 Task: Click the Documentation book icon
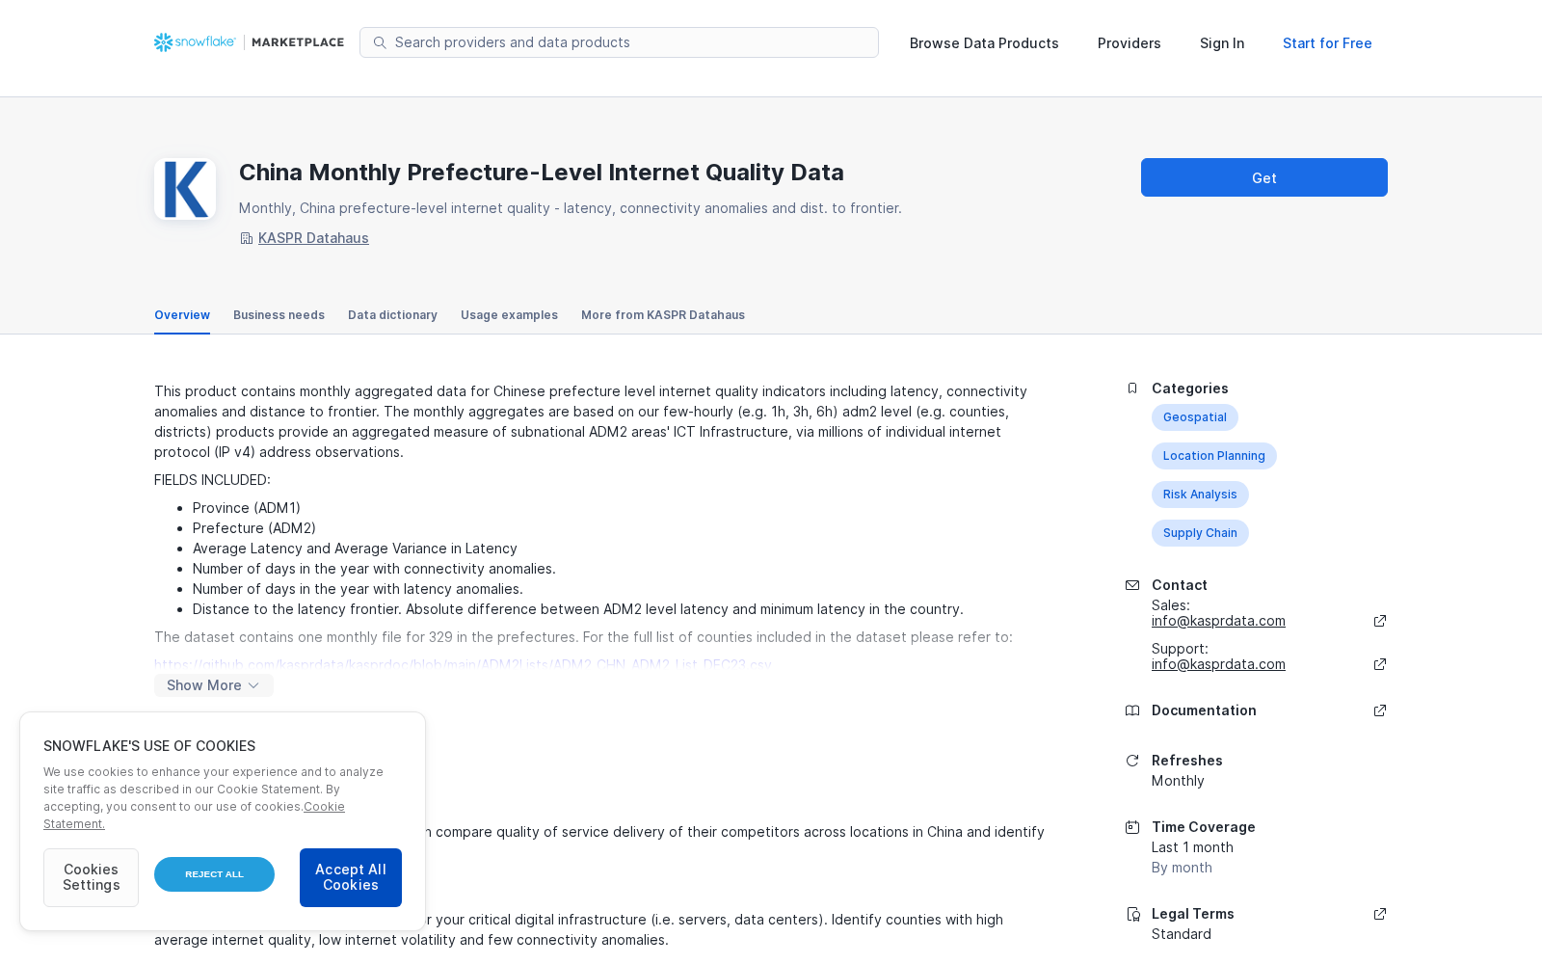(1132, 710)
